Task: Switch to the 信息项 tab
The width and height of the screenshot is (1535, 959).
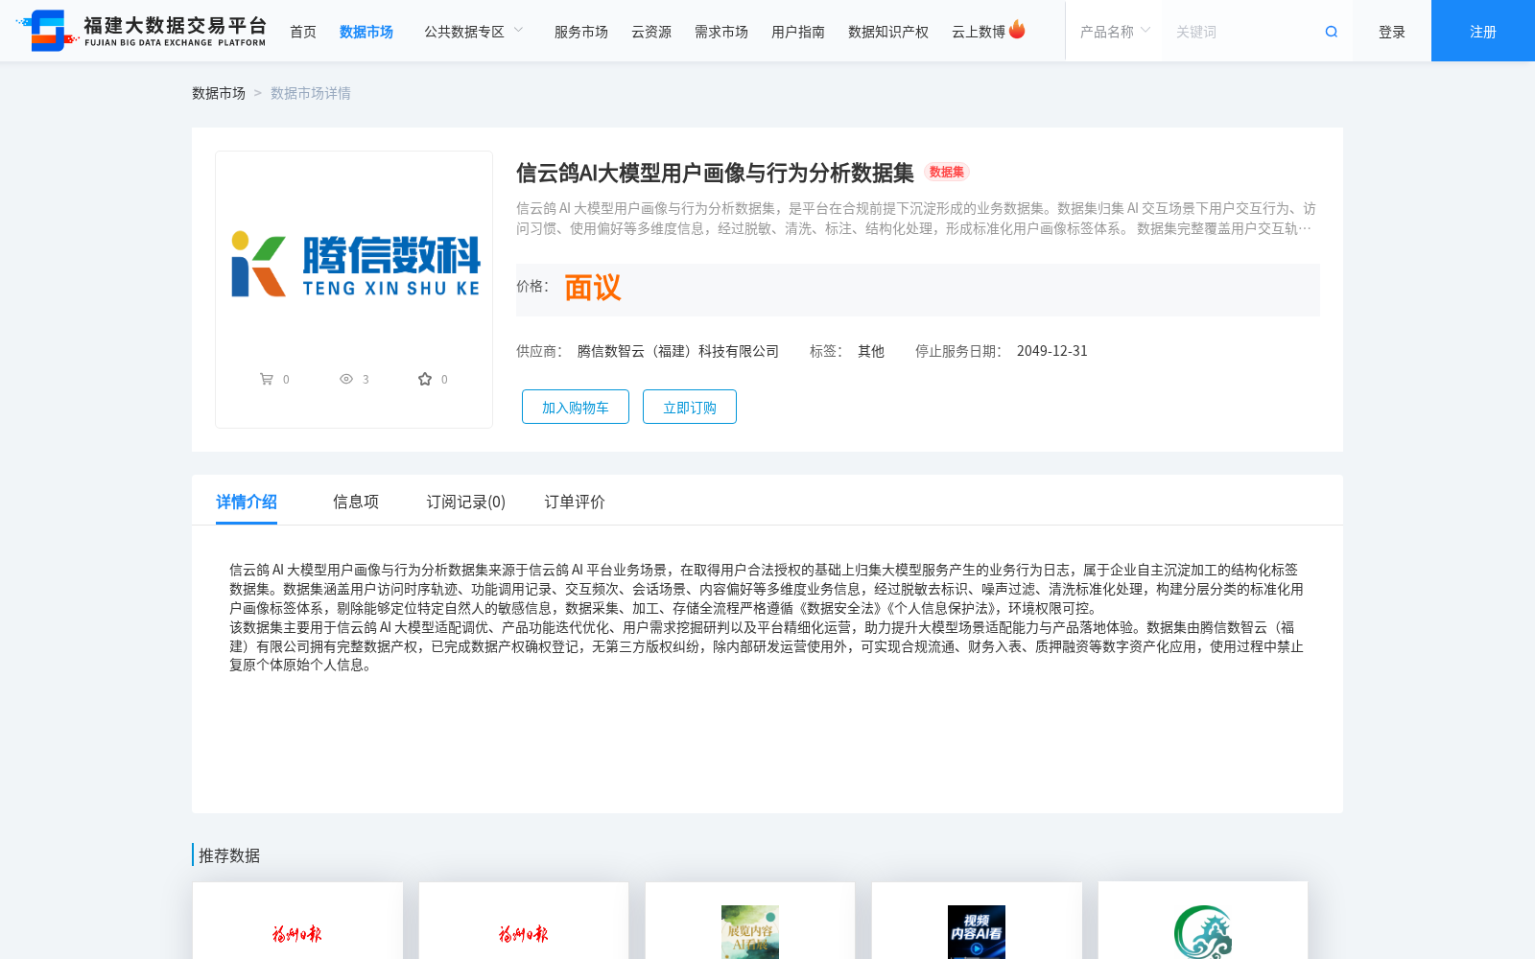Action: point(356,502)
